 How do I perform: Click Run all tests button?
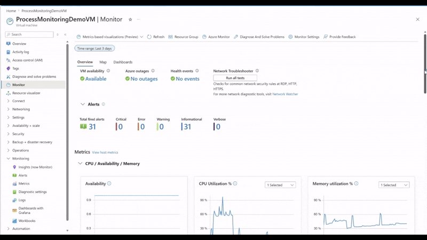tap(235, 78)
